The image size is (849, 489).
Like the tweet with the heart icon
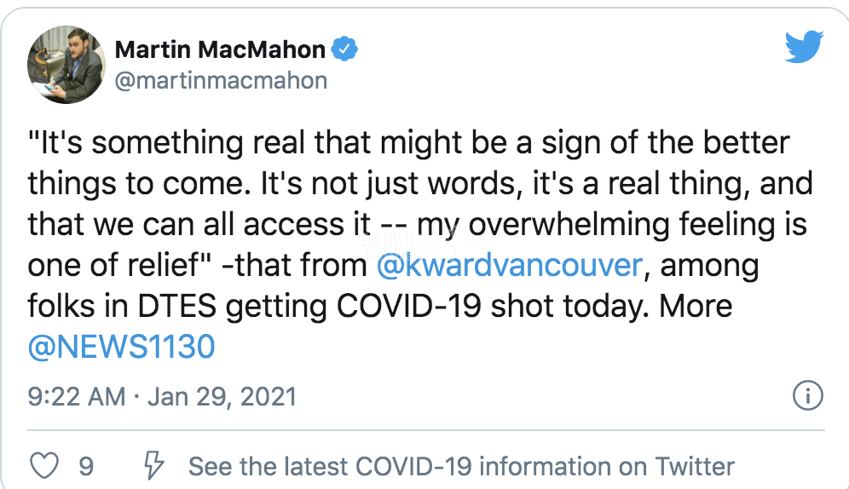coord(43,465)
